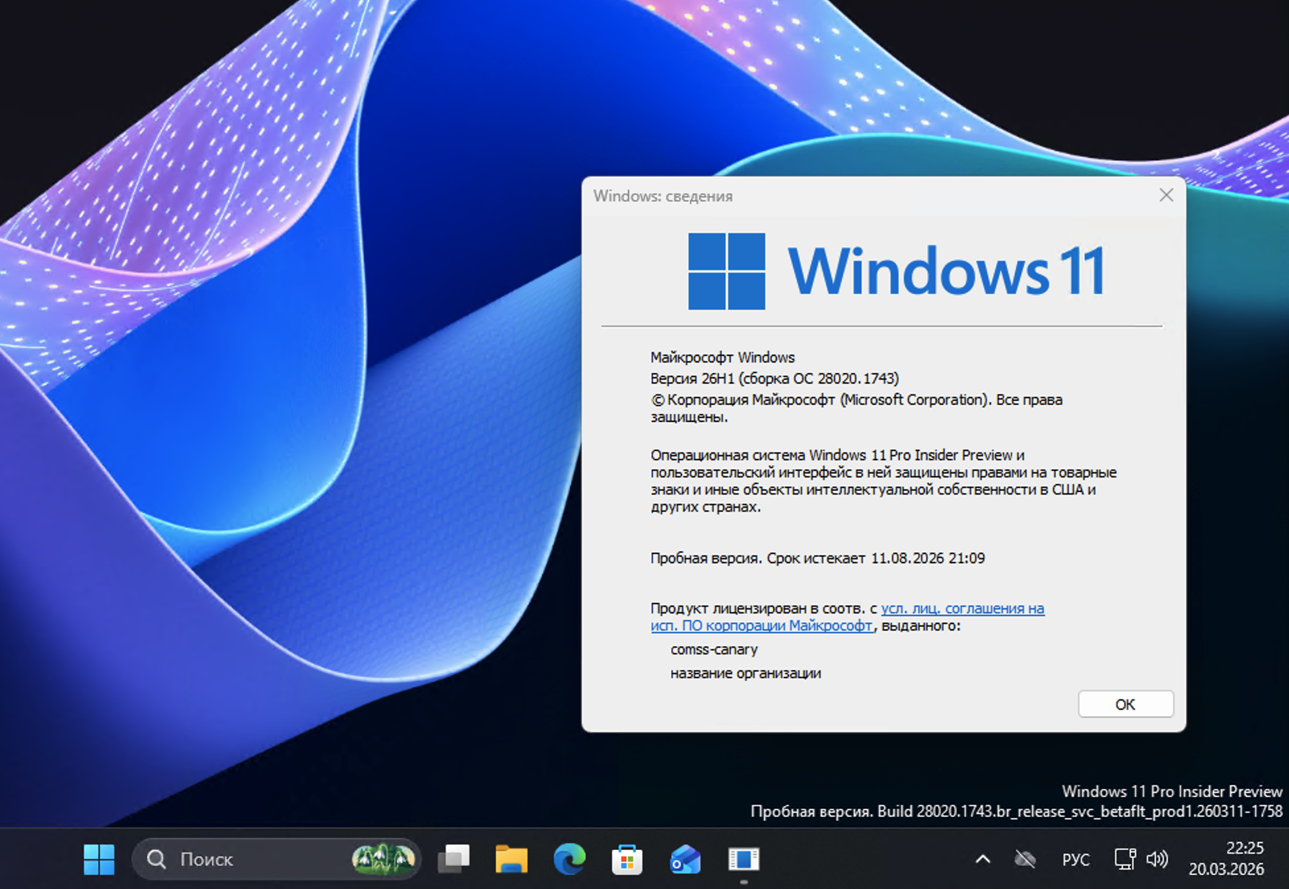Click the Пробная версия expiry line
This screenshot has width=1289, height=889.
coord(818,558)
